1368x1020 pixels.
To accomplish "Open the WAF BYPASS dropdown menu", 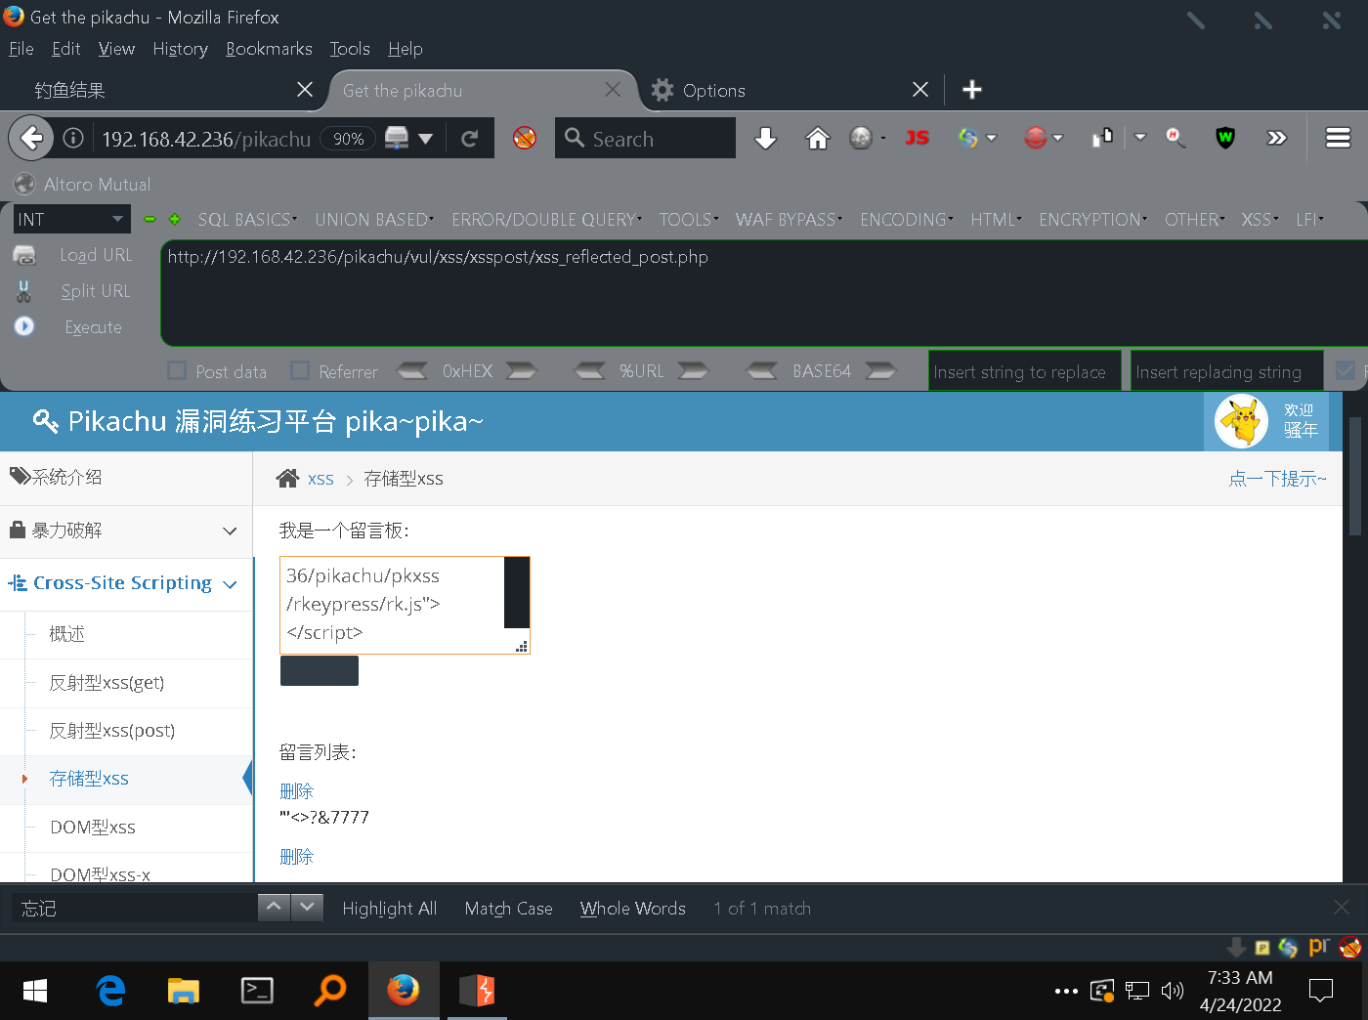I will [789, 220].
